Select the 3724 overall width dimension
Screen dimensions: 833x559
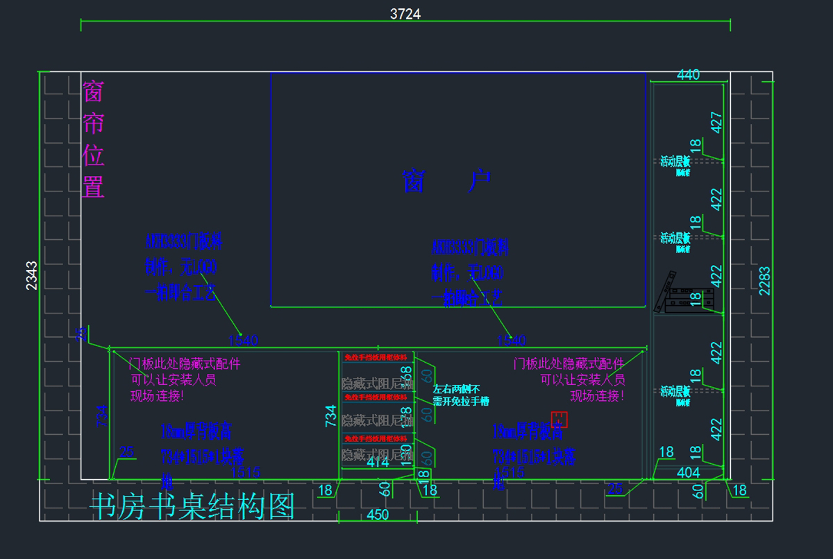pos(405,14)
